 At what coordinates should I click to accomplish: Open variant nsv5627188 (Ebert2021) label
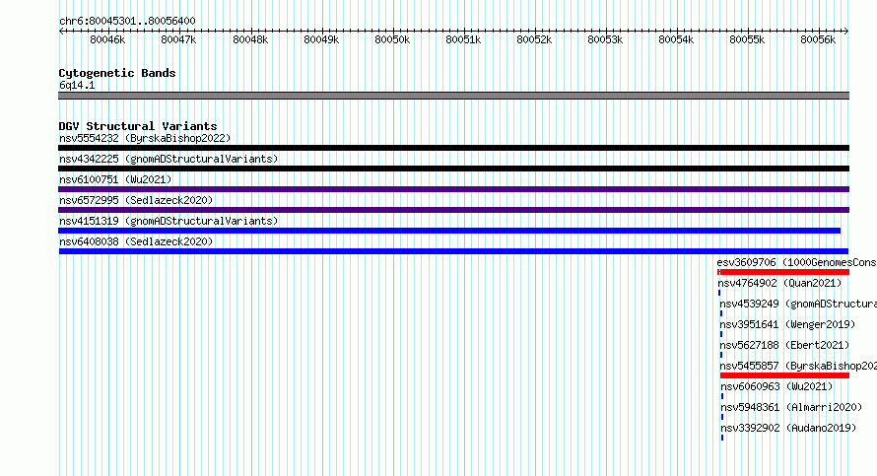784,345
